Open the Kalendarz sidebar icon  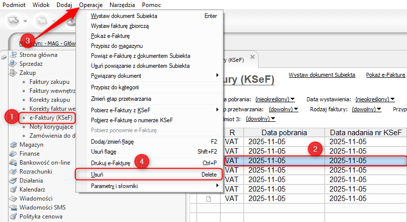tap(14, 190)
